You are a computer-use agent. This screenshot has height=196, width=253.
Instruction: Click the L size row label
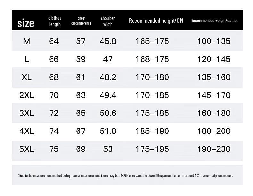[x=27, y=59]
